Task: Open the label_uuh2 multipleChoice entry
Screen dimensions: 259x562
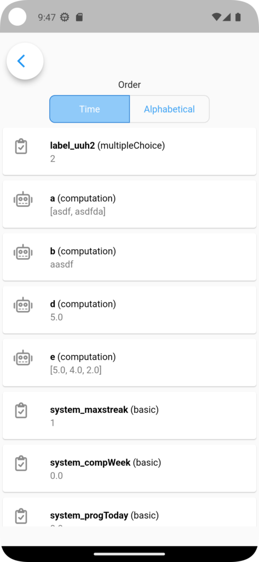Action: click(129, 151)
